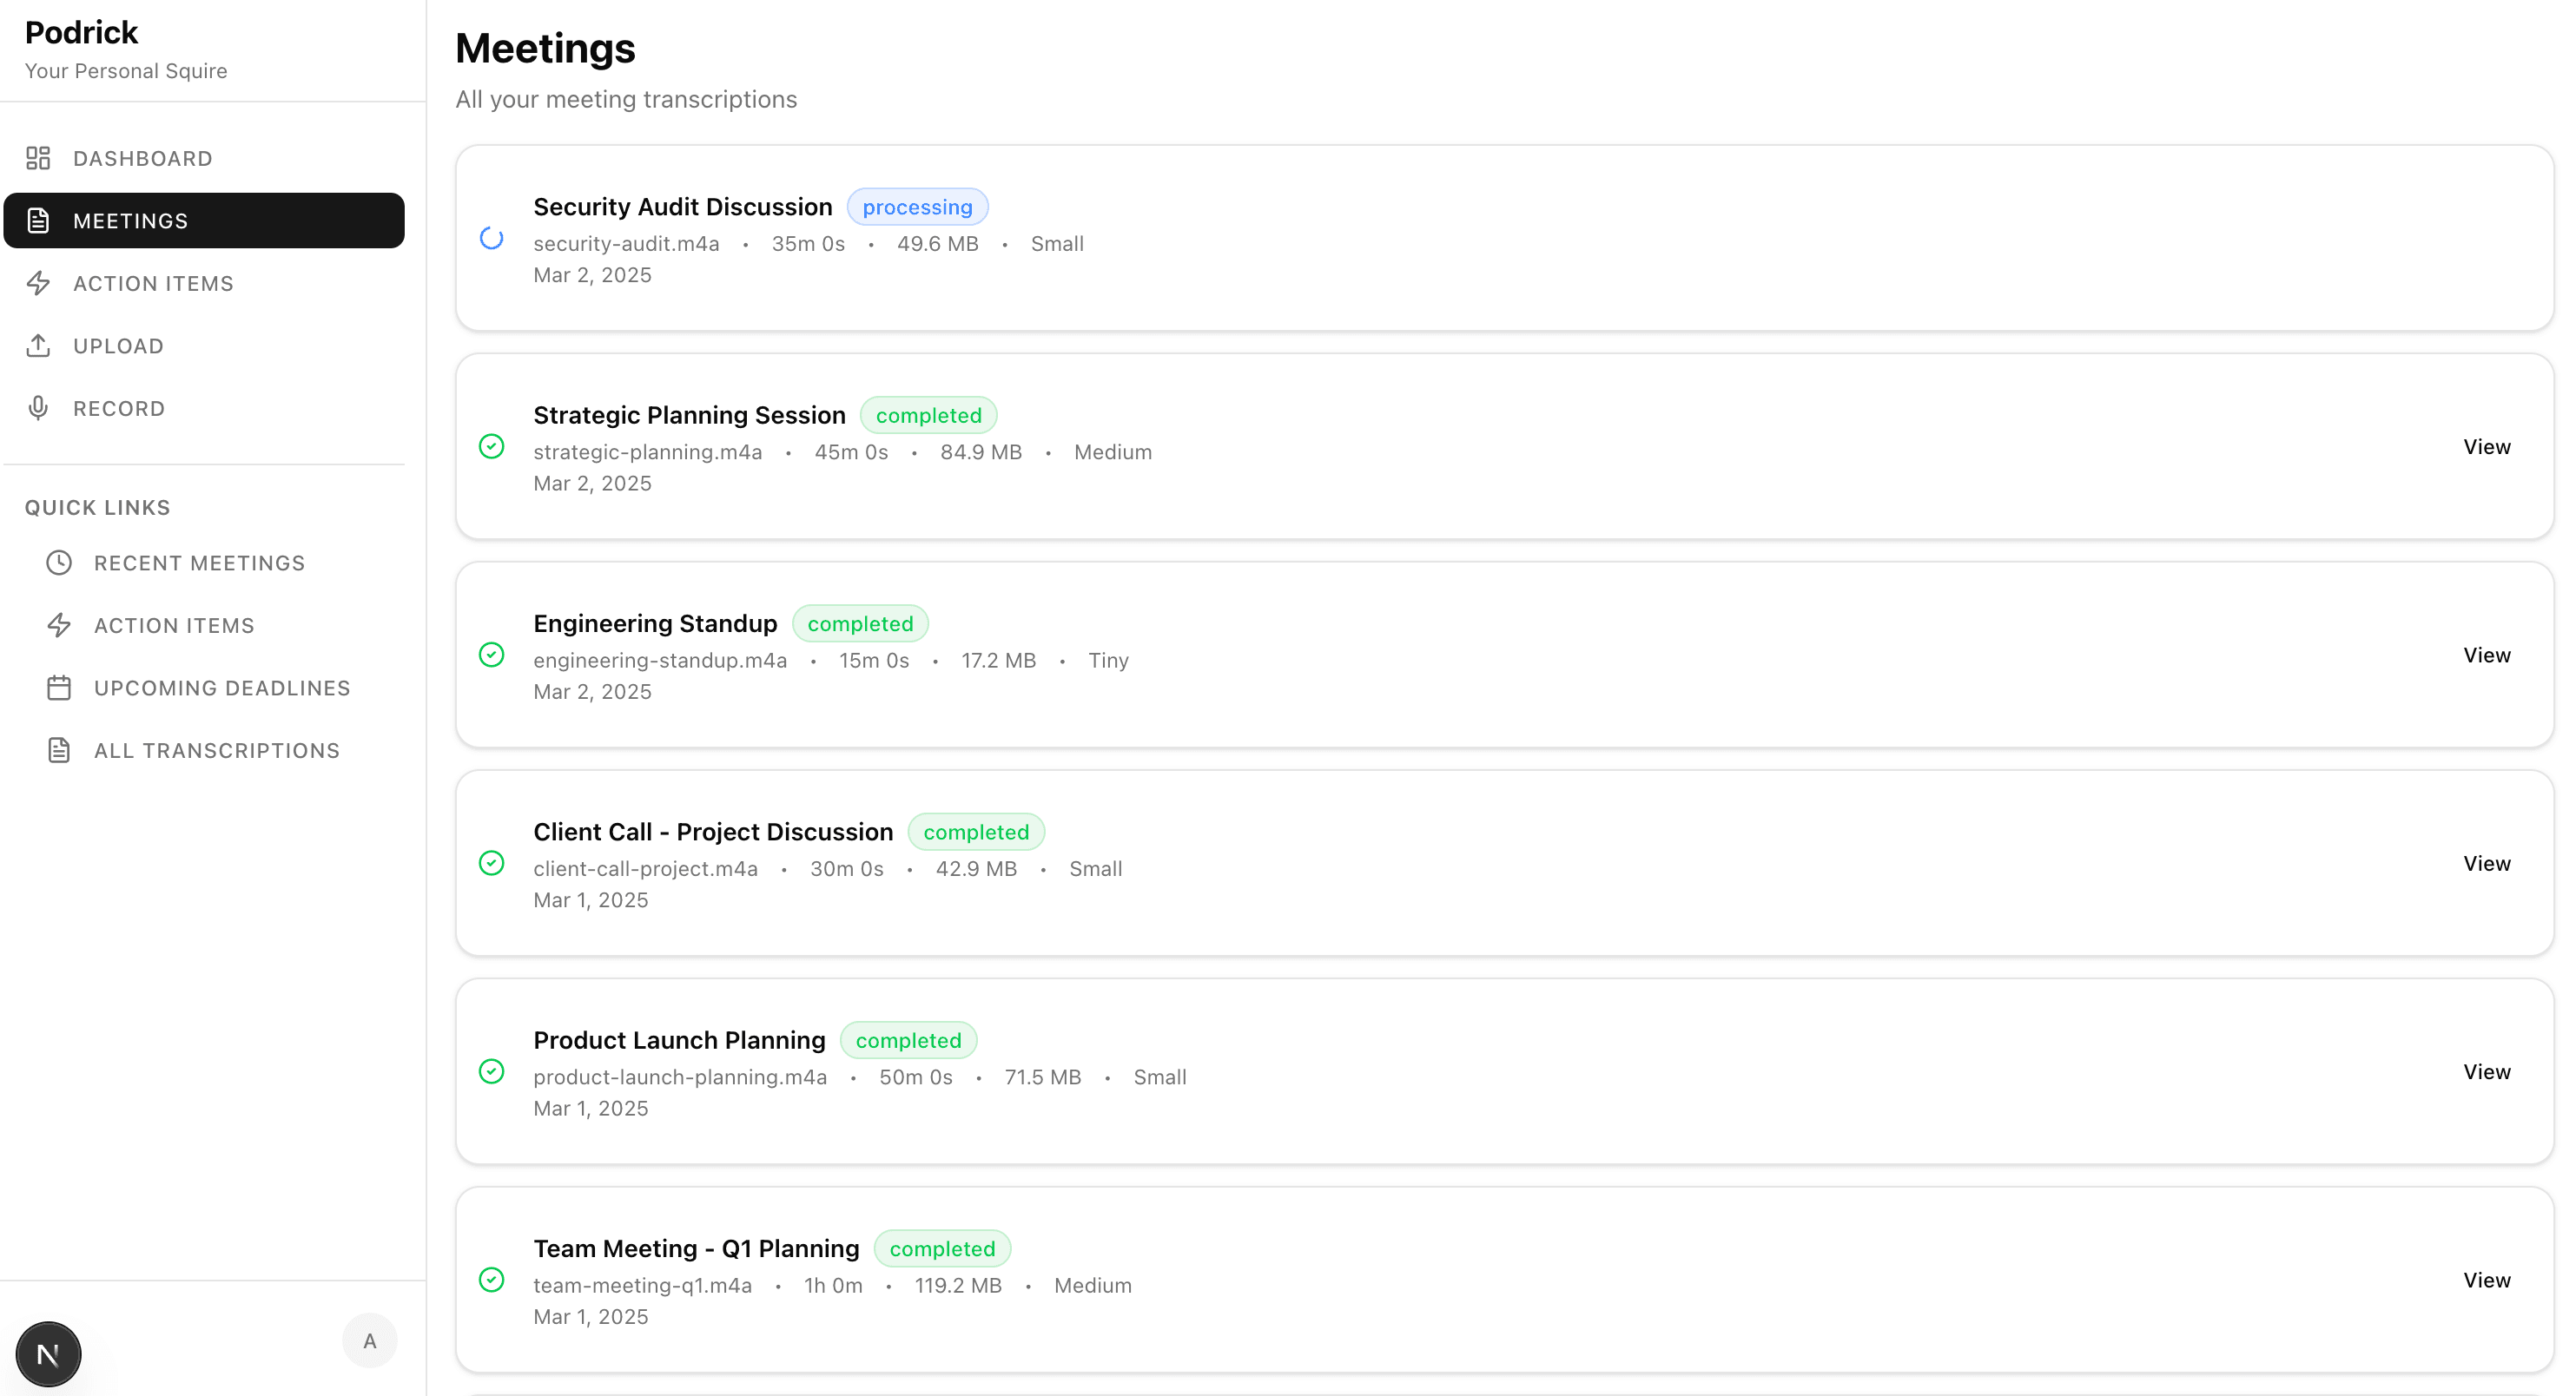Click the Action Items lightning icon in navigation

[38, 283]
